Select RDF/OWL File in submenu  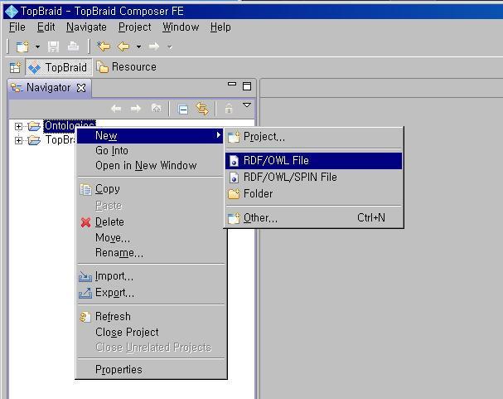click(313, 160)
